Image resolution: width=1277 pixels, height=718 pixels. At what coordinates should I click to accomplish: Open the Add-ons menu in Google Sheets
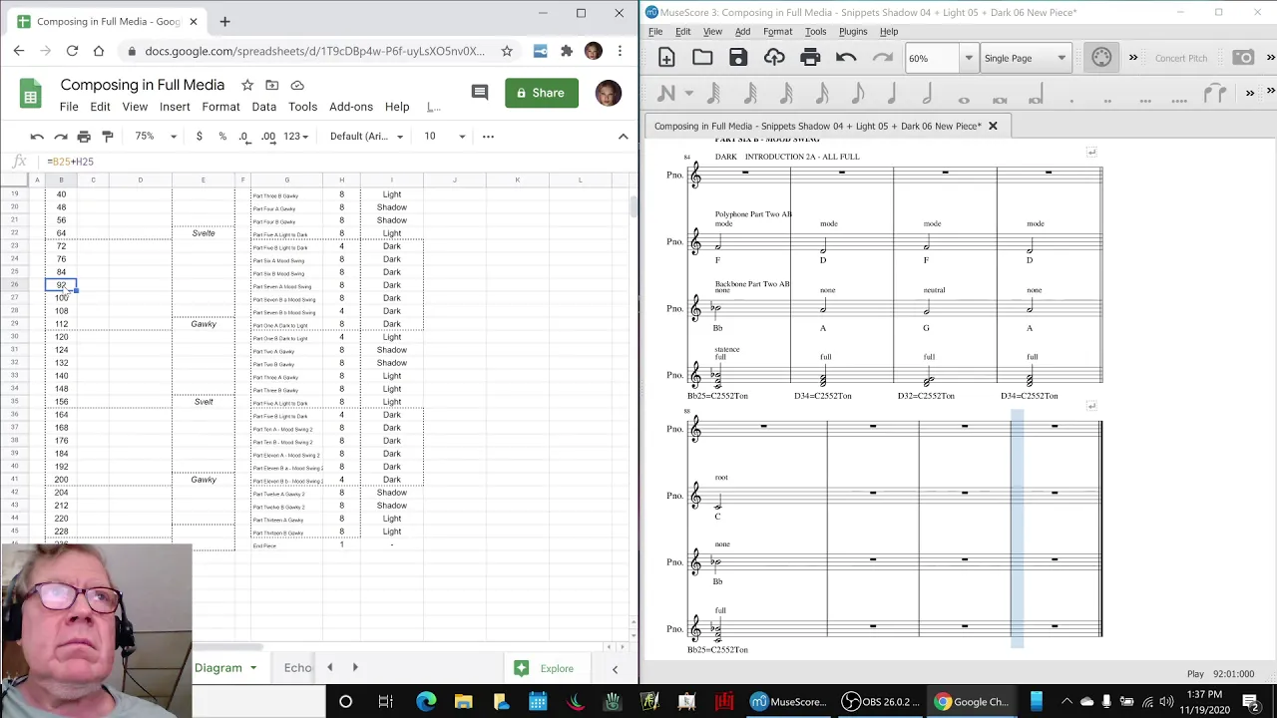click(x=351, y=107)
